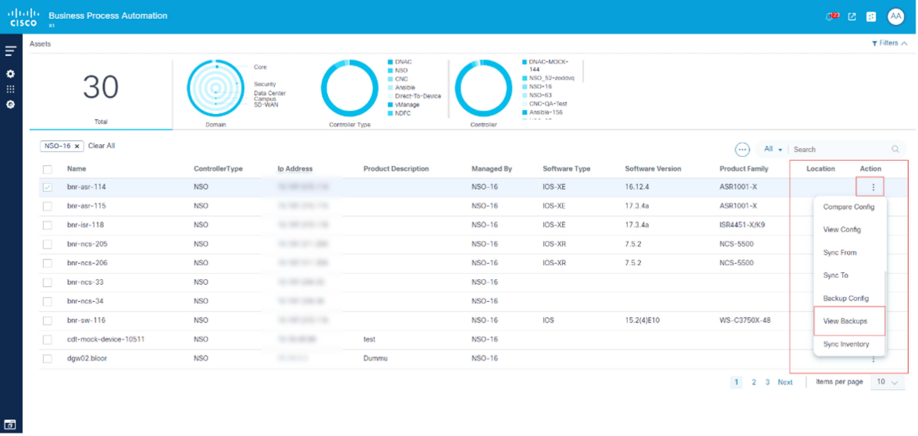
Task: Choose Compare Config menu entry
Action: point(848,207)
